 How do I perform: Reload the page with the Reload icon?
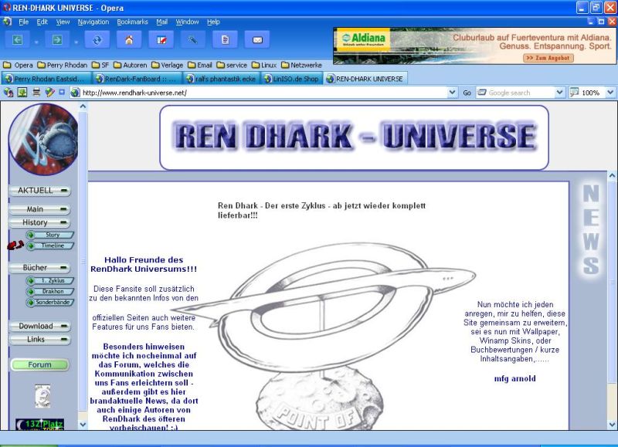point(97,40)
